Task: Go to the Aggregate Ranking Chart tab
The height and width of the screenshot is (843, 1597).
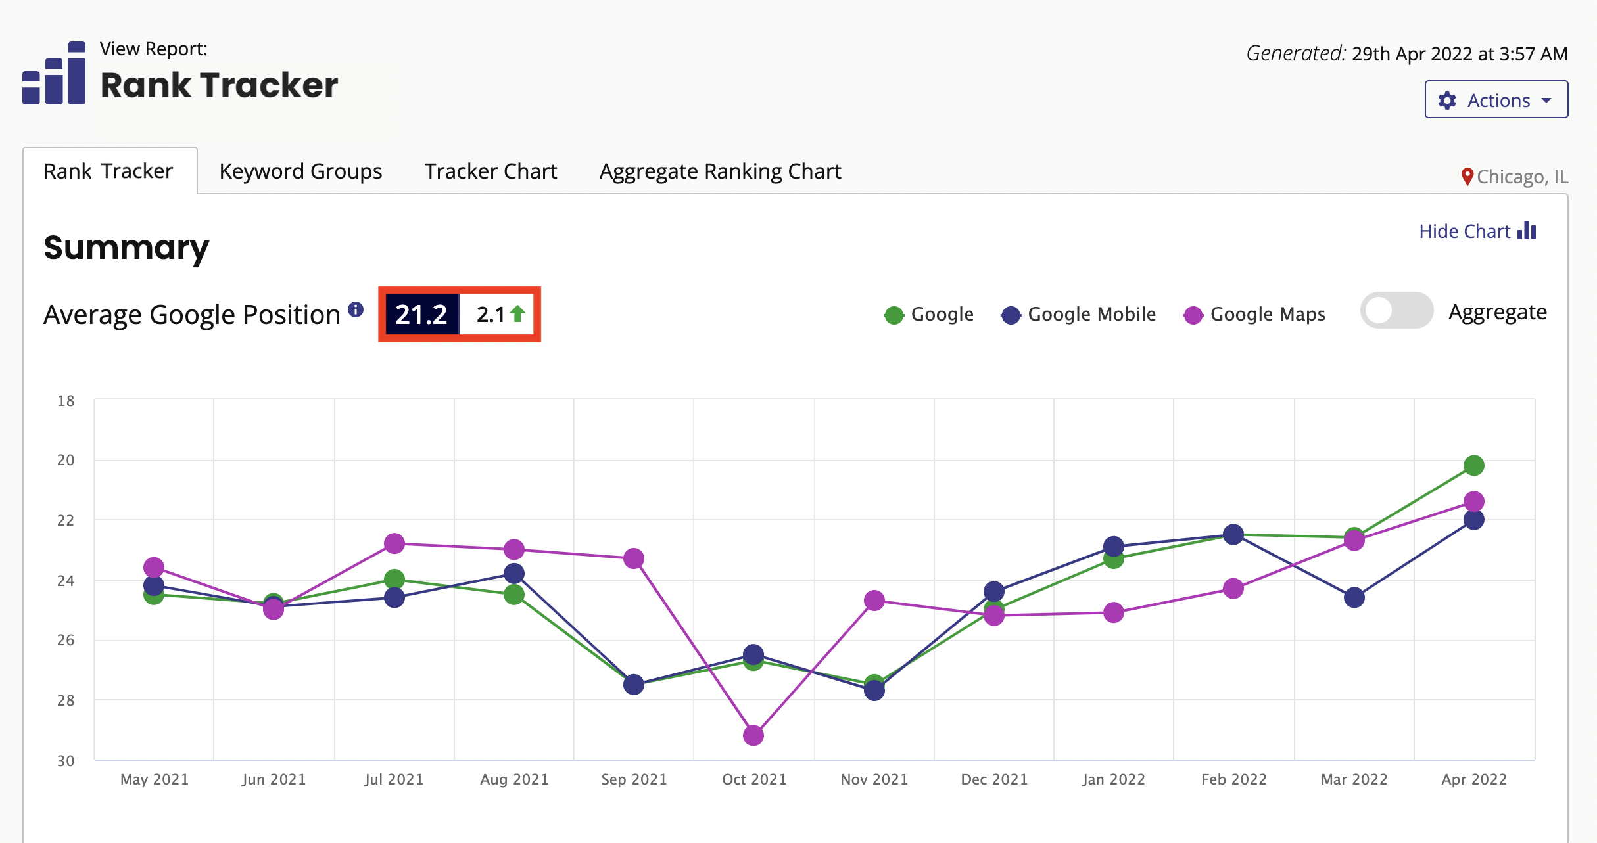Action: [x=720, y=171]
